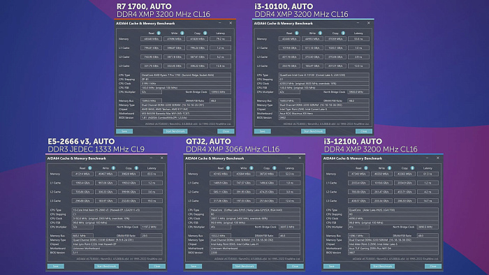Select Memory Read value field in R7 1700 window
The image size is (489, 275).
(x=152, y=39)
